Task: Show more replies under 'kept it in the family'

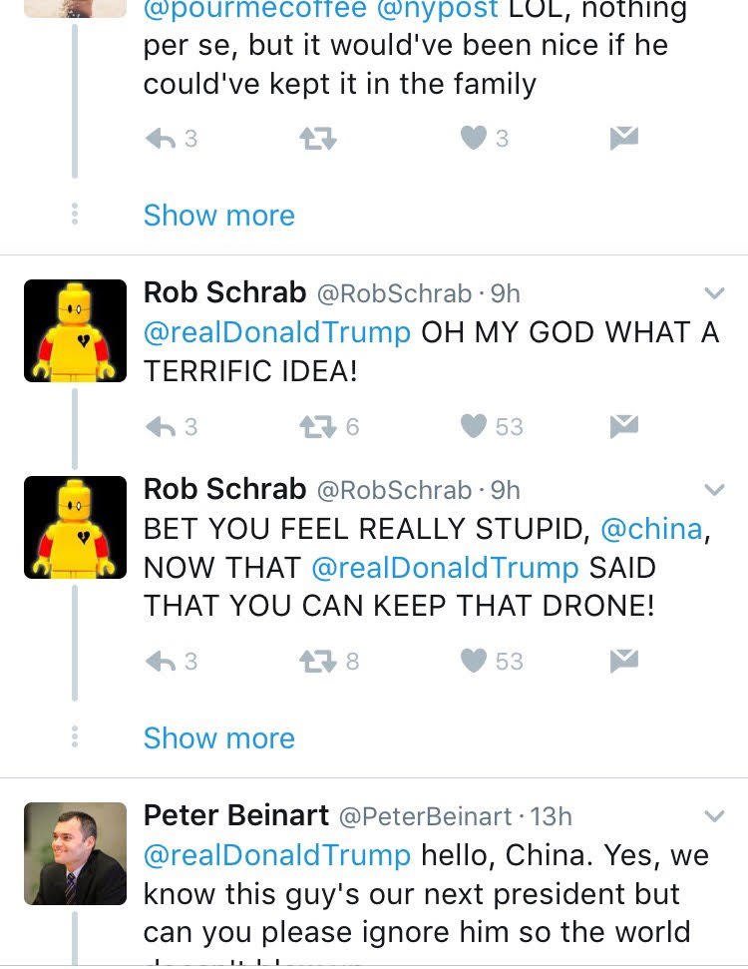Action: (x=218, y=216)
